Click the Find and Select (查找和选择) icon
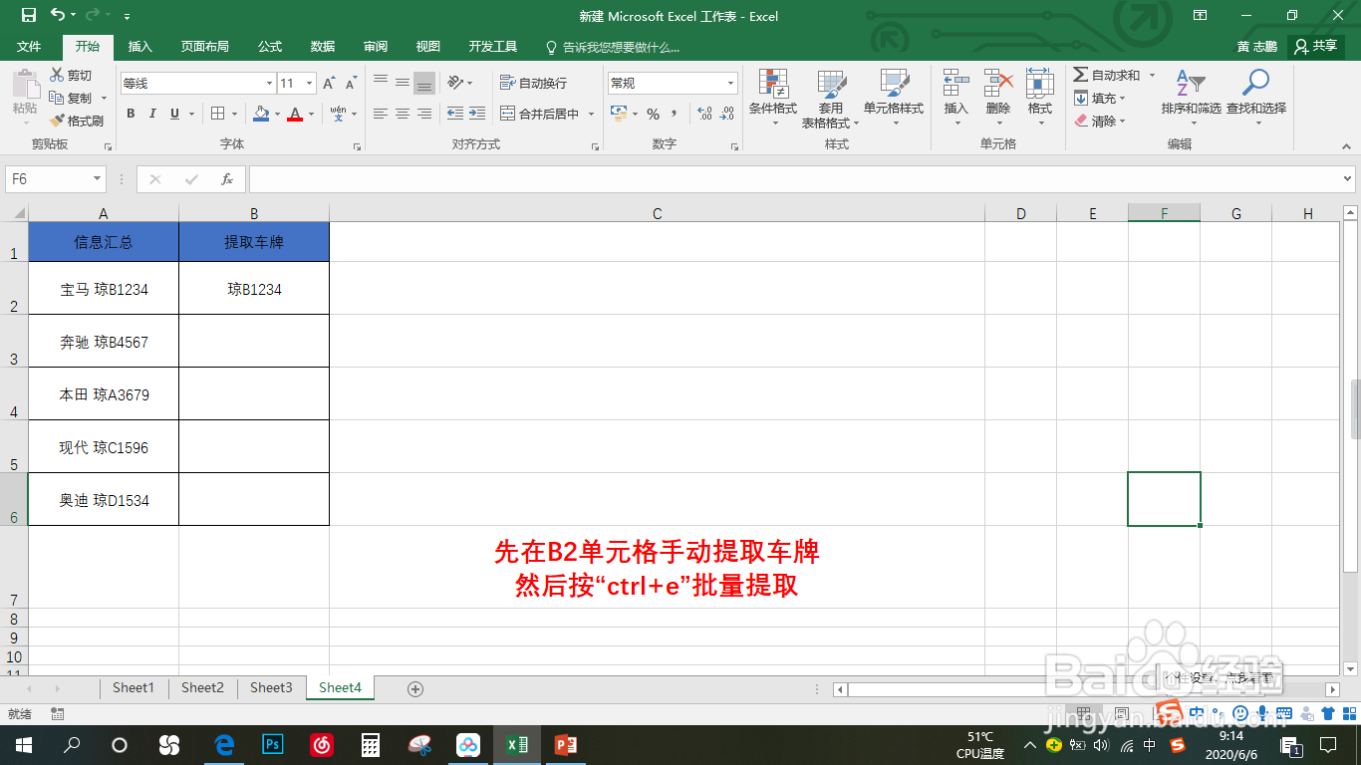 1254,98
